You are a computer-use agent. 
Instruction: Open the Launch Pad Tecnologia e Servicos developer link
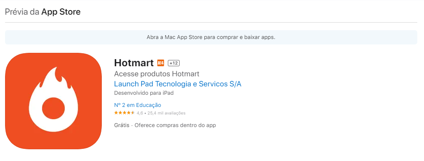[178, 84]
